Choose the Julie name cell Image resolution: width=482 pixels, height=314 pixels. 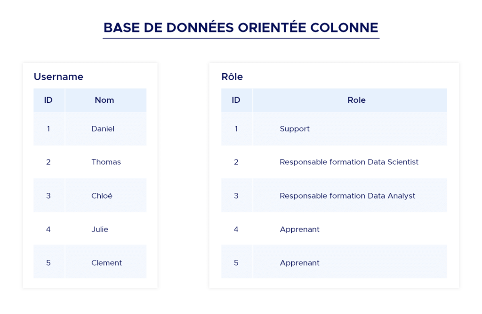pos(100,229)
